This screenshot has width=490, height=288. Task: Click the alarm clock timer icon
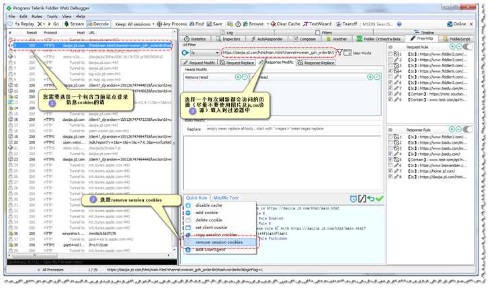(x=353, y=199)
